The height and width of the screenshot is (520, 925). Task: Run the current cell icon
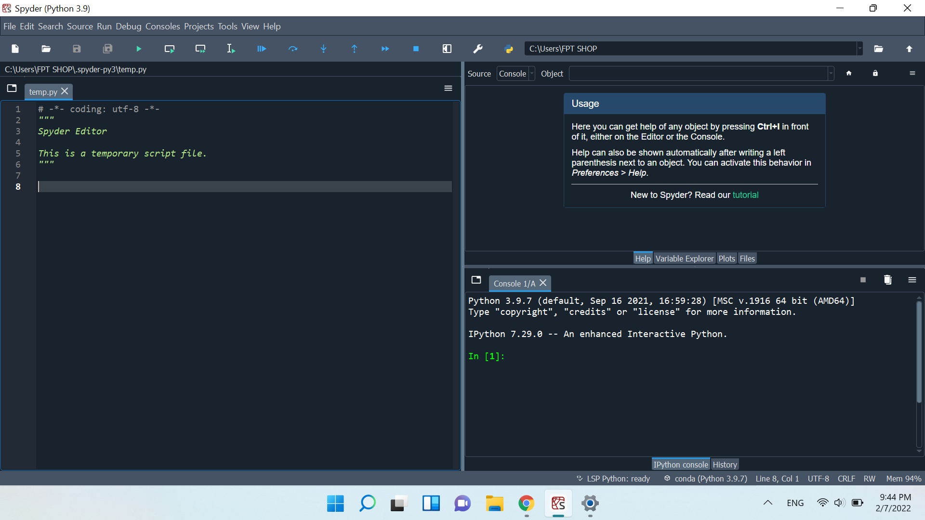tap(170, 49)
